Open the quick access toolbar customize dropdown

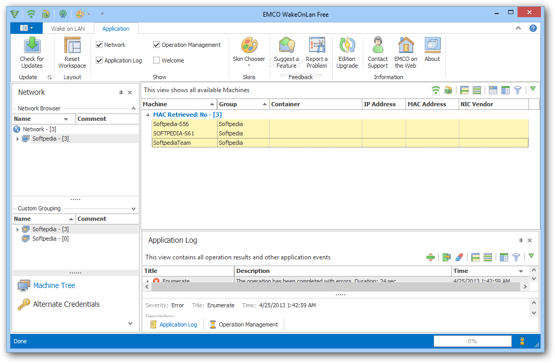tap(102, 14)
